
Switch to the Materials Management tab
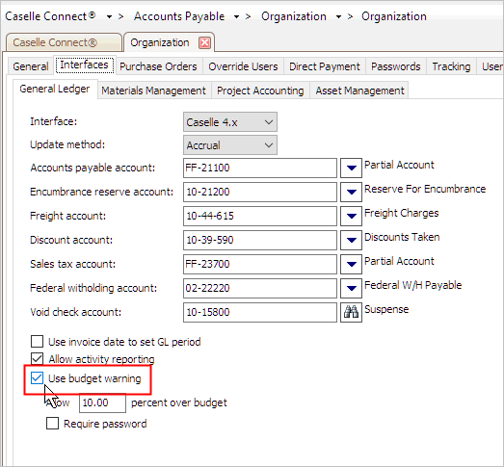pyautogui.click(x=153, y=91)
